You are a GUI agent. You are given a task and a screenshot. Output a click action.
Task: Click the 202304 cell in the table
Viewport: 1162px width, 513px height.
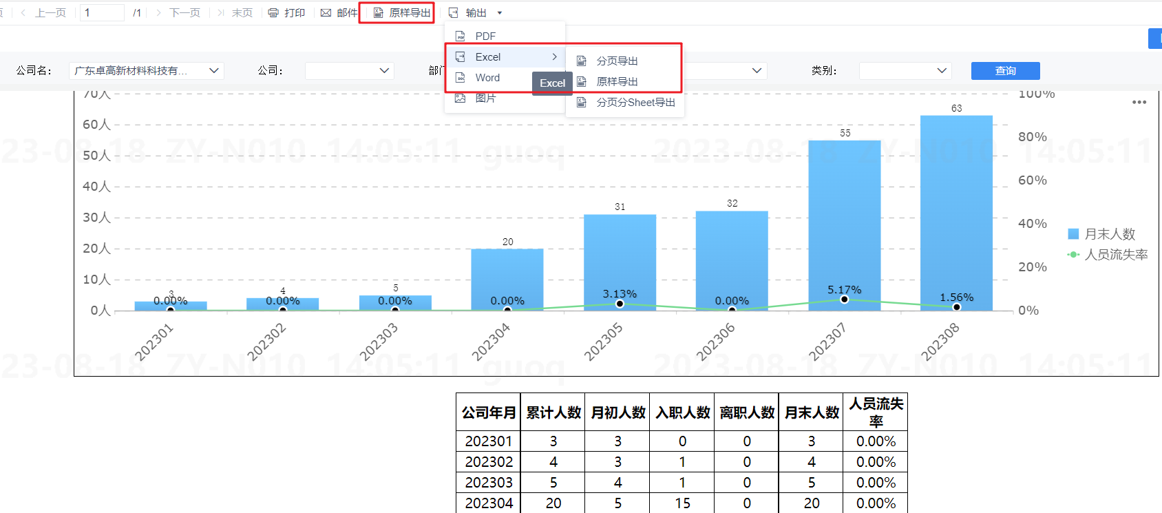[x=489, y=503]
